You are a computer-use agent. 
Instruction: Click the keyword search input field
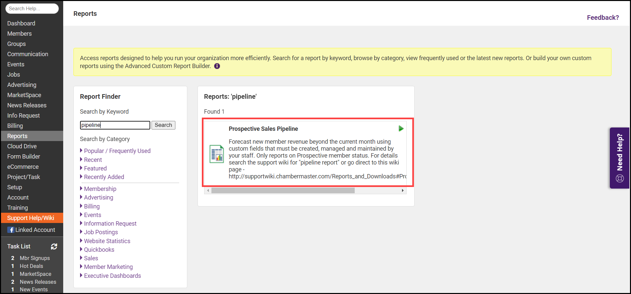pyautogui.click(x=115, y=125)
